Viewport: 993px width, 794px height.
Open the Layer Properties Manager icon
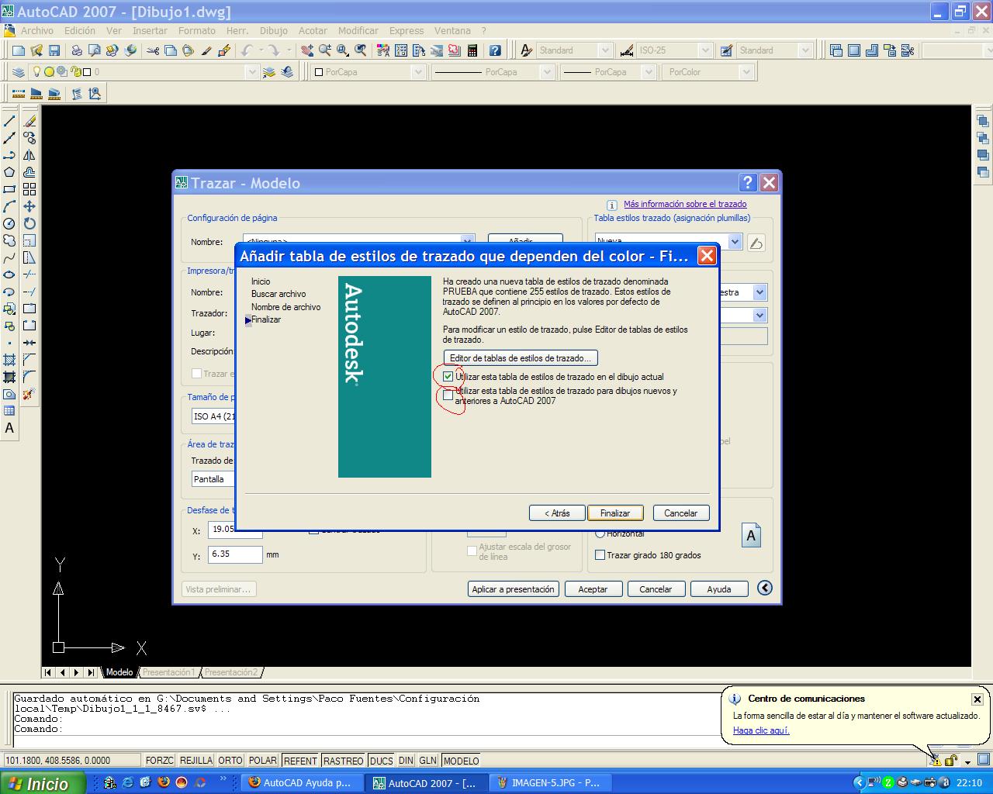pos(19,72)
